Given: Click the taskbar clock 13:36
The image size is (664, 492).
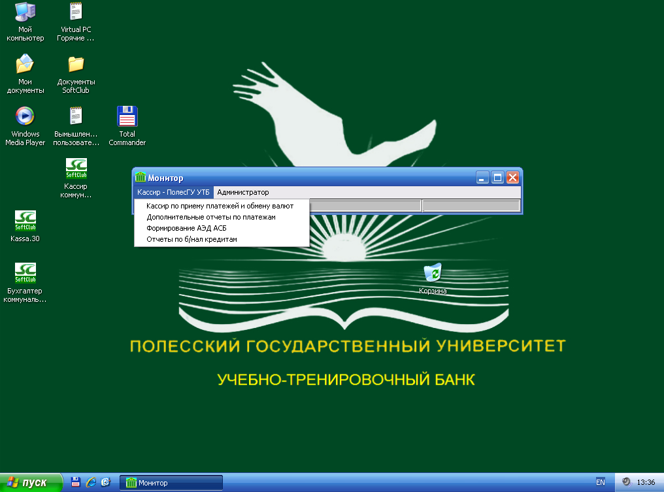Looking at the screenshot, I should [646, 482].
